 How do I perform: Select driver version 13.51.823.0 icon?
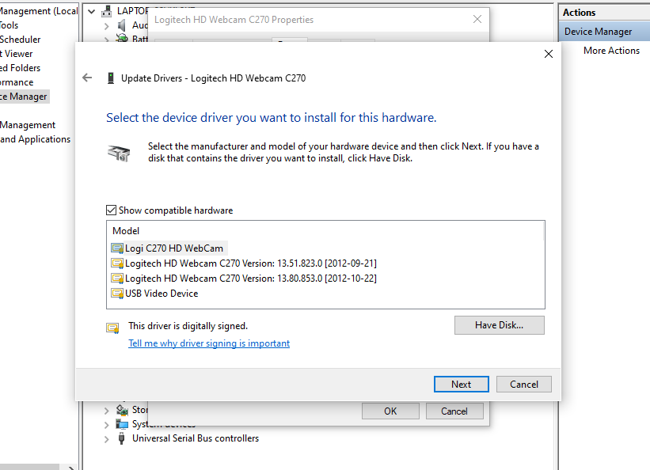(117, 263)
